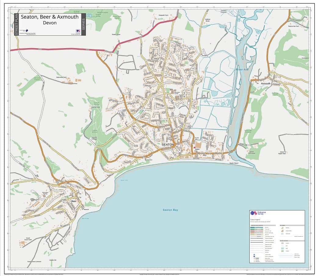This screenshot has height=276, width=318.
Task: Click the red Seaton station marker
Action: point(194,147)
